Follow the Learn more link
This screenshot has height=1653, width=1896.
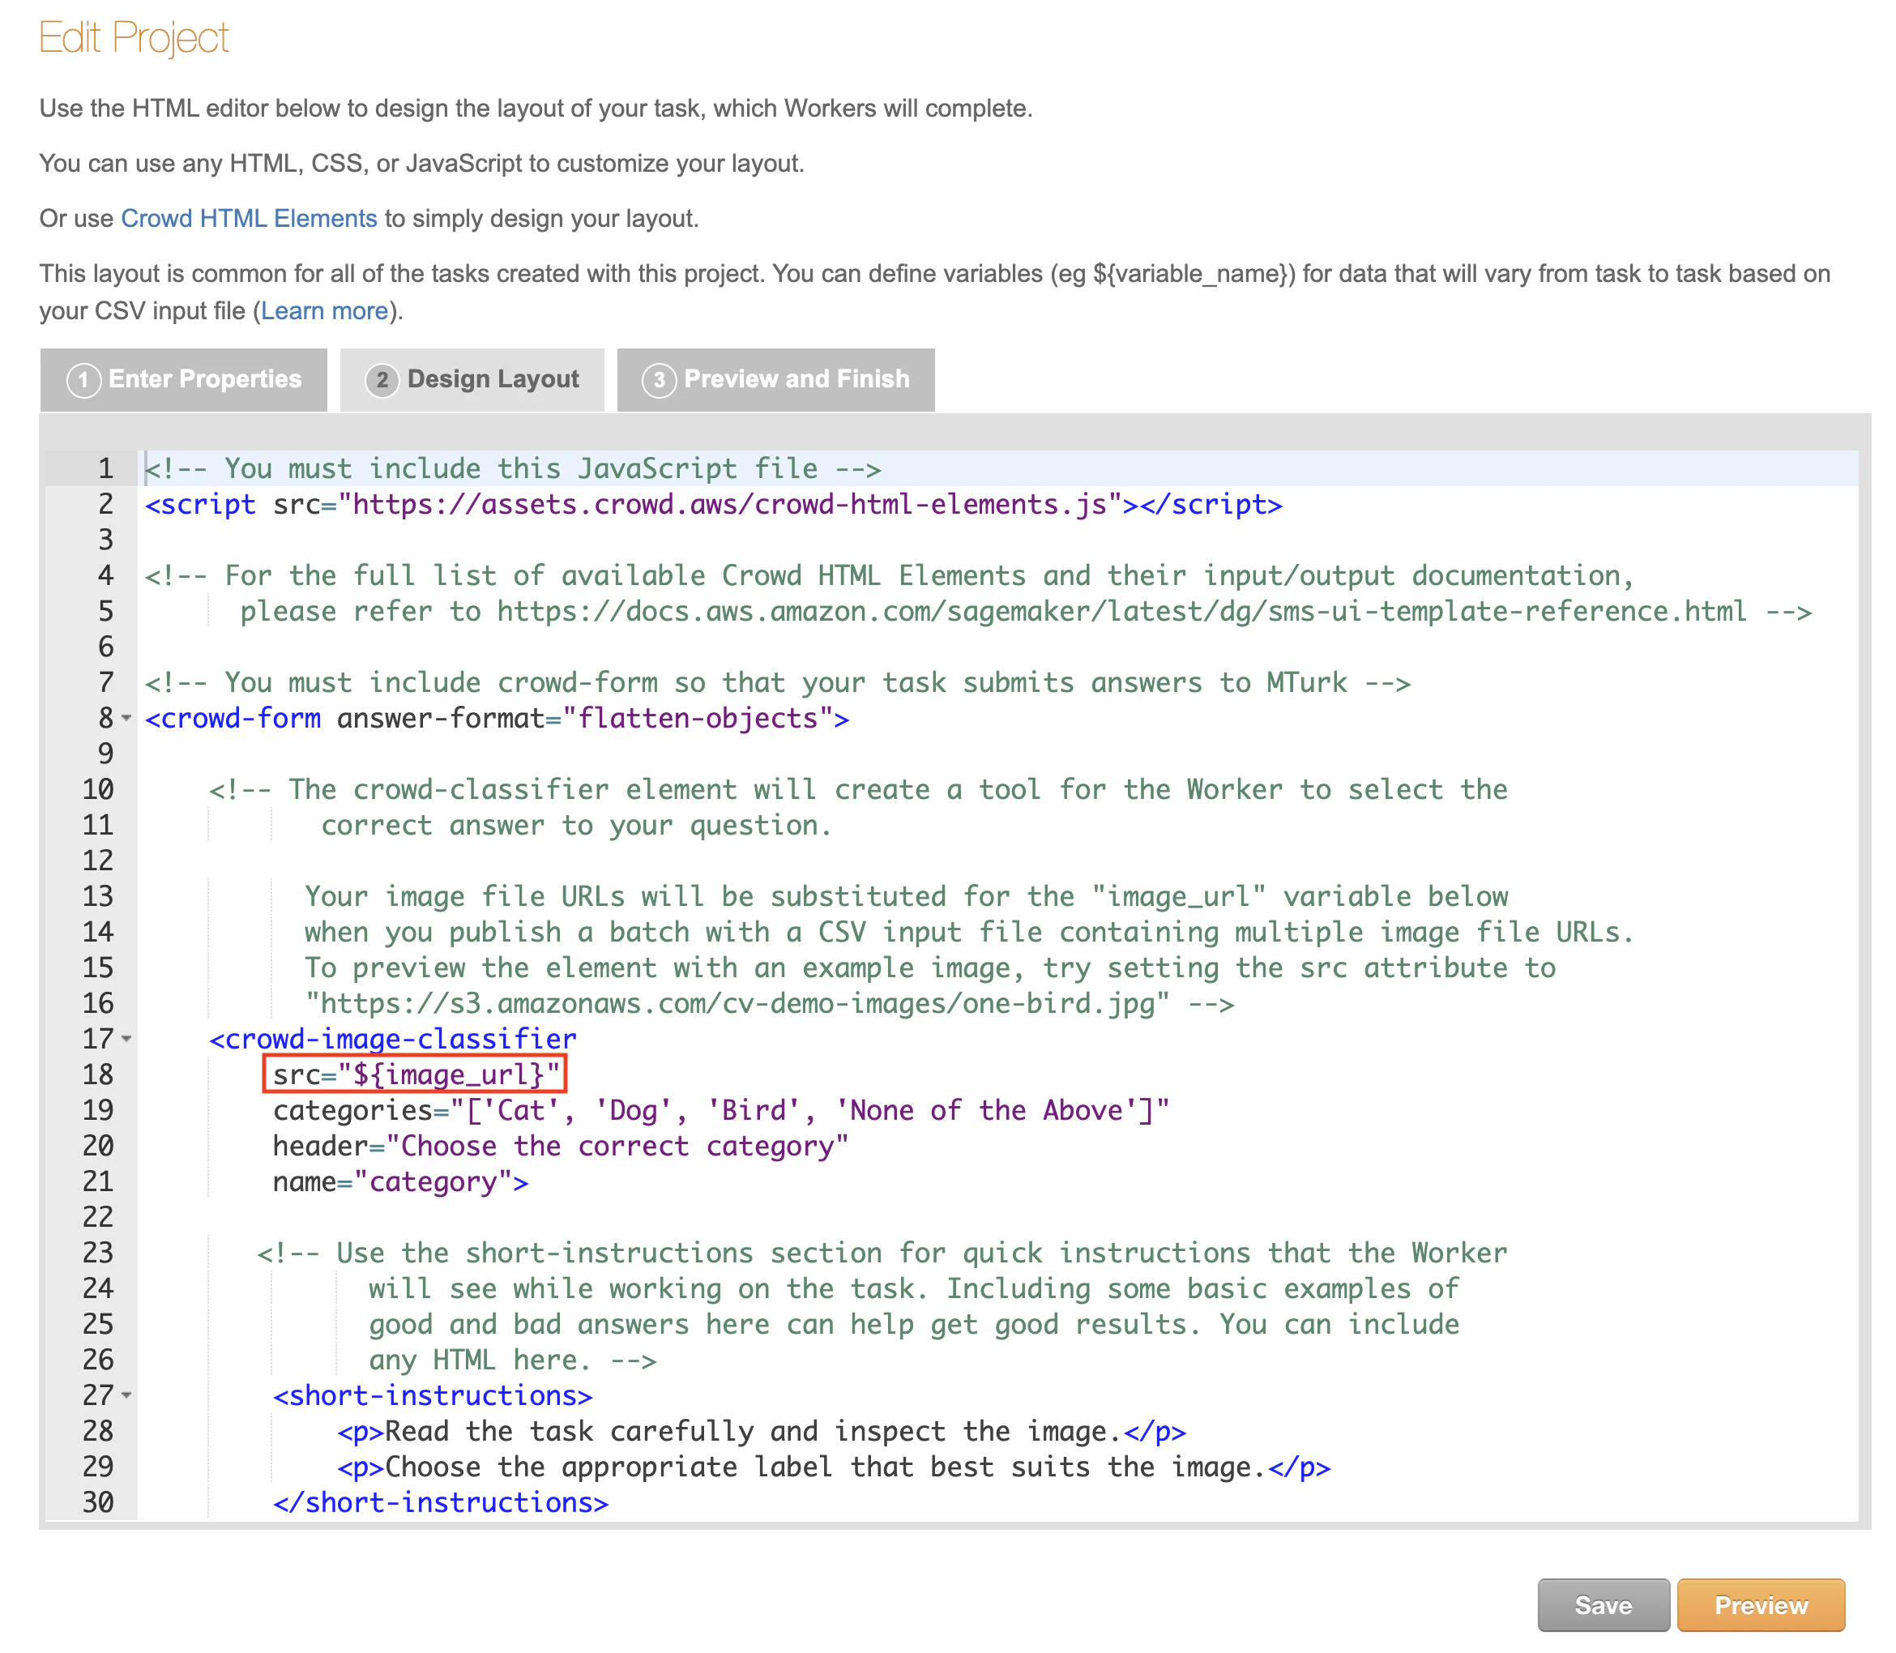tap(325, 311)
